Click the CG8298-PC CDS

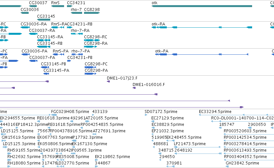click(90, 67)
